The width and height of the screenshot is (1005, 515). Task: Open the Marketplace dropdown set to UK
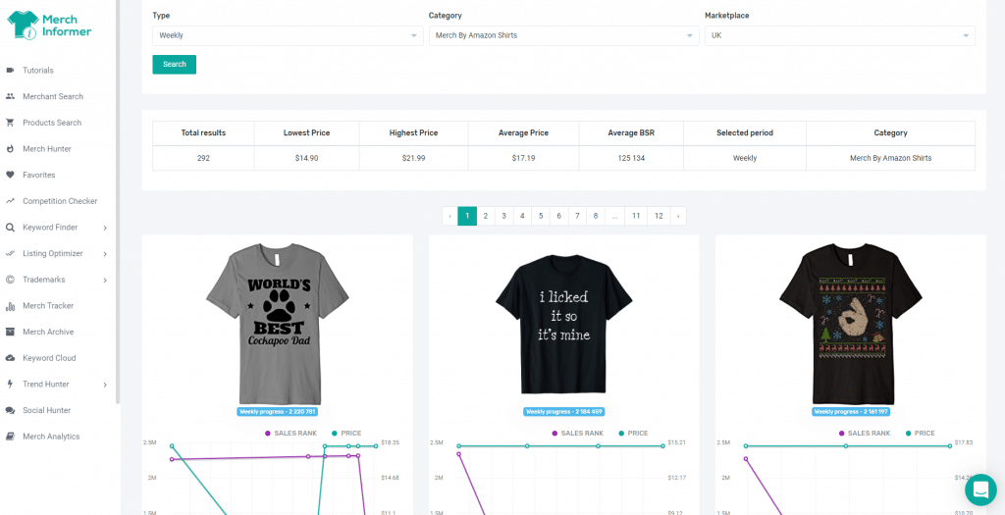pyautogui.click(x=840, y=35)
